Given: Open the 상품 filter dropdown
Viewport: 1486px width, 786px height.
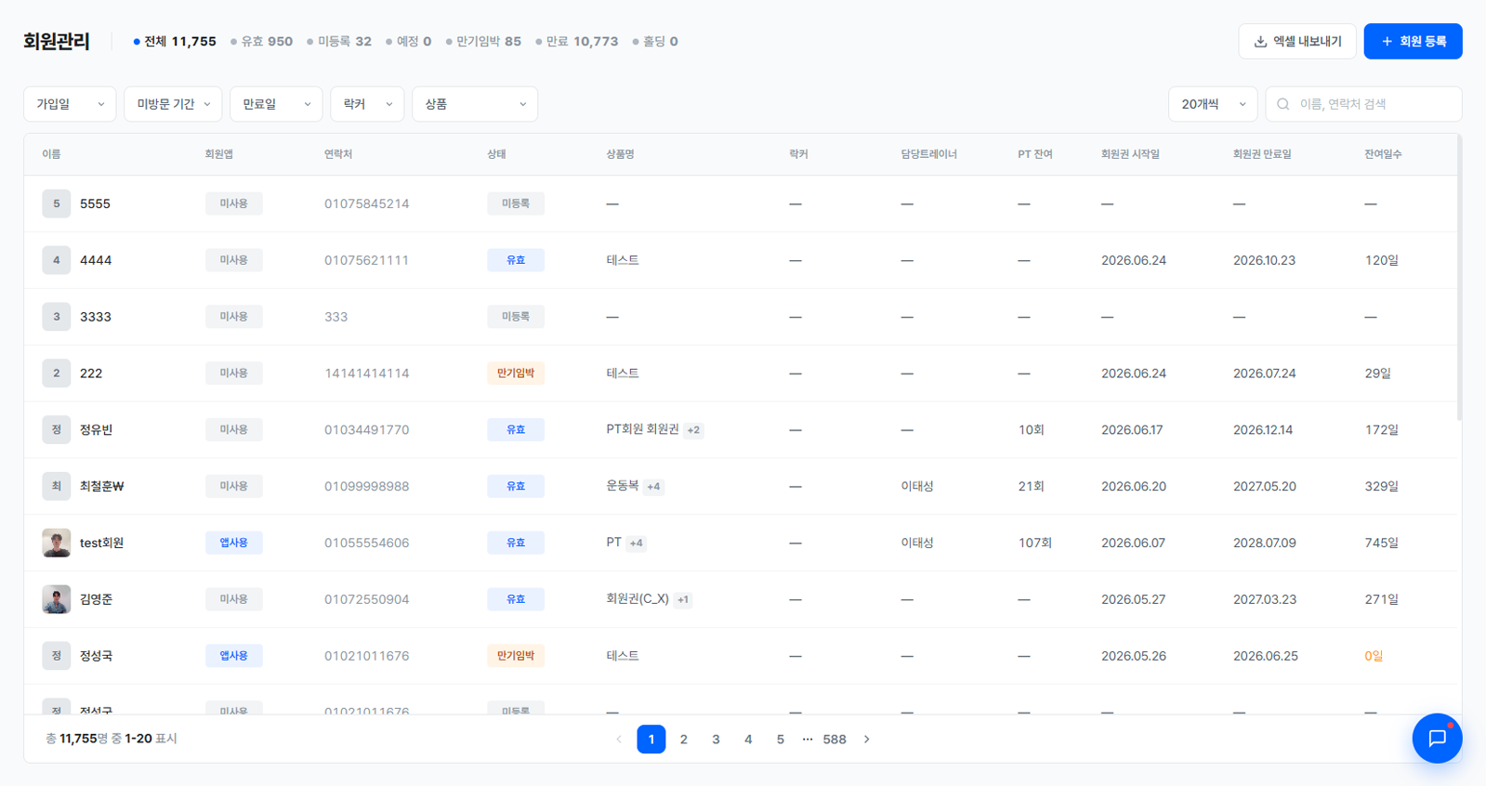Looking at the screenshot, I should point(475,104).
